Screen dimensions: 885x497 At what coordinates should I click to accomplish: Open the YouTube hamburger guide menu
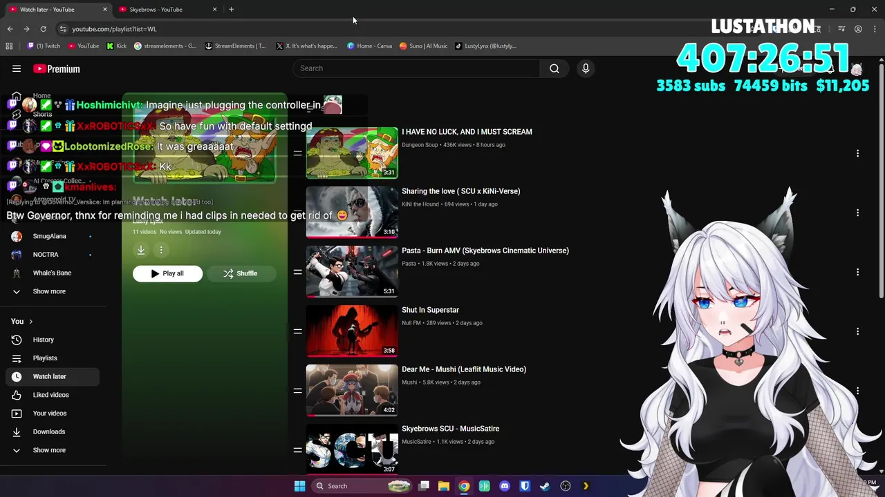pos(17,68)
